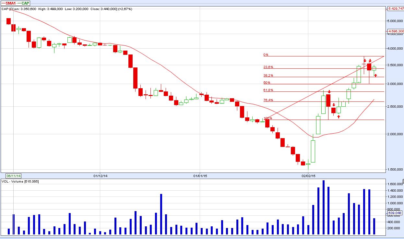Select the 38,2% Fibonacci level label

[x=268, y=75]
